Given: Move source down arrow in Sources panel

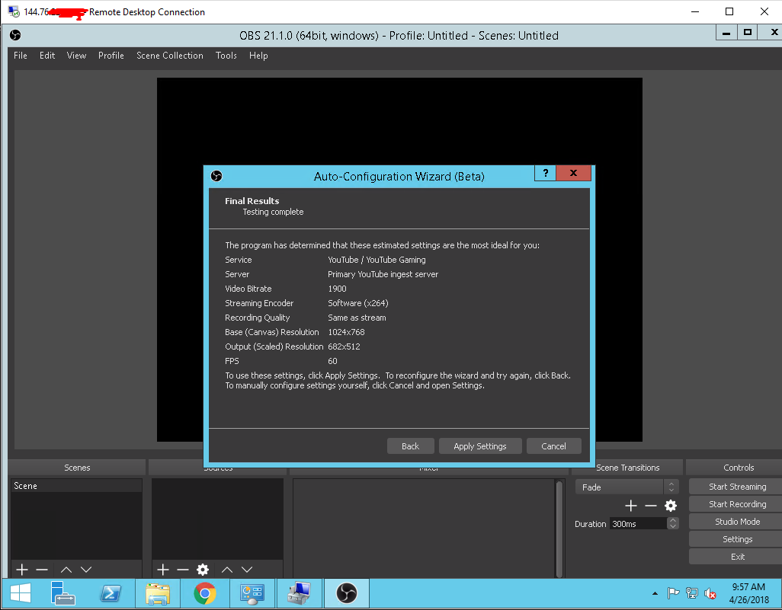Looking at the screenshot, I should click(x=247, y=569).
